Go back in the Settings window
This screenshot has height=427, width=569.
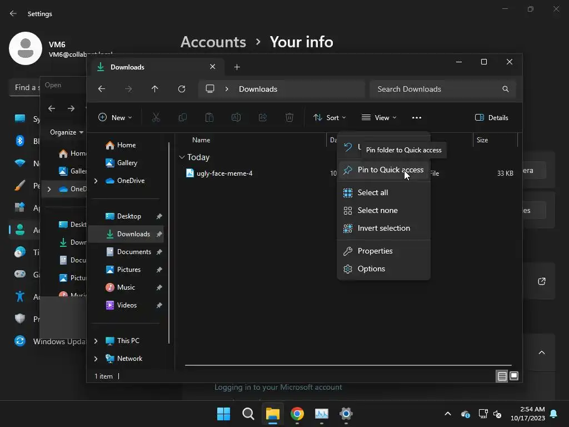click(13, 13)
